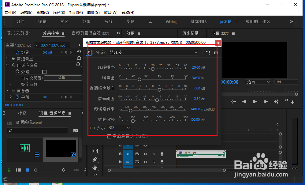305x185 pixels.
Task: Switch to the 历史记录 panel tab
Action: (190, 33)
